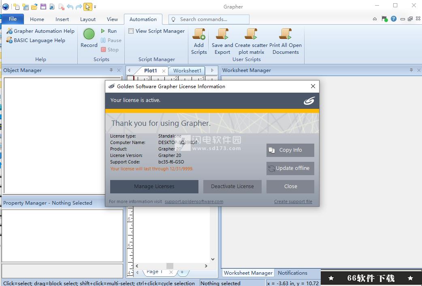Undo the last action

pyautogui.click(x=70, y=6)
